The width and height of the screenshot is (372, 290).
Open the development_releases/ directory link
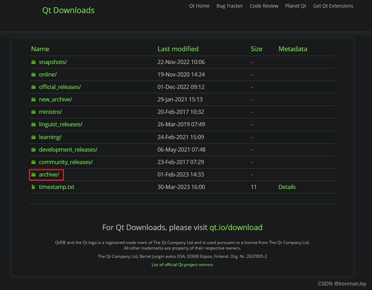(68, 149)
